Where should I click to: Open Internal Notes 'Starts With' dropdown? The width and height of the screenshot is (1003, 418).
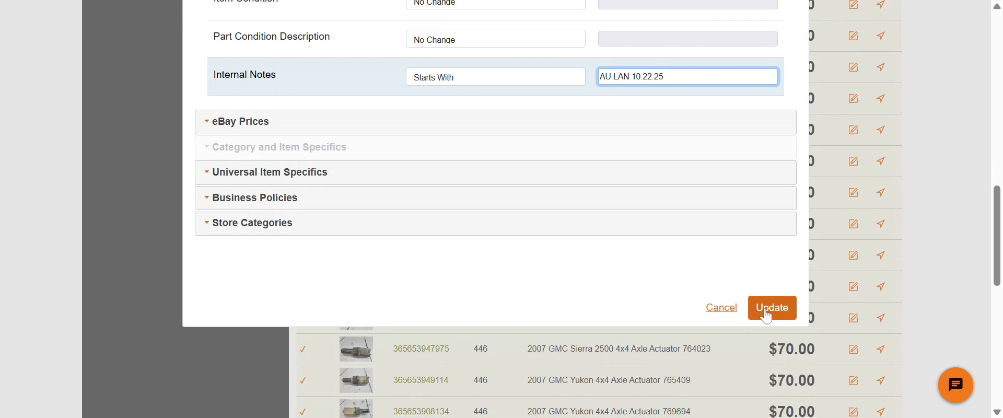(x=495, y=77)
